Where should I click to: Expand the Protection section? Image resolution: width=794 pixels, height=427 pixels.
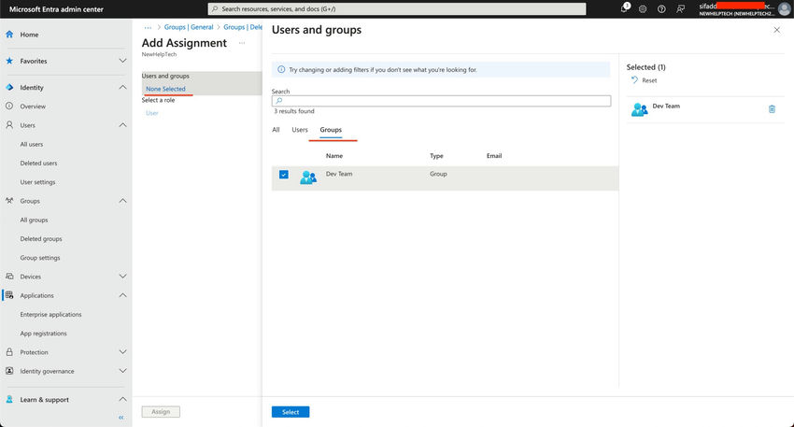tap(122, 352)
